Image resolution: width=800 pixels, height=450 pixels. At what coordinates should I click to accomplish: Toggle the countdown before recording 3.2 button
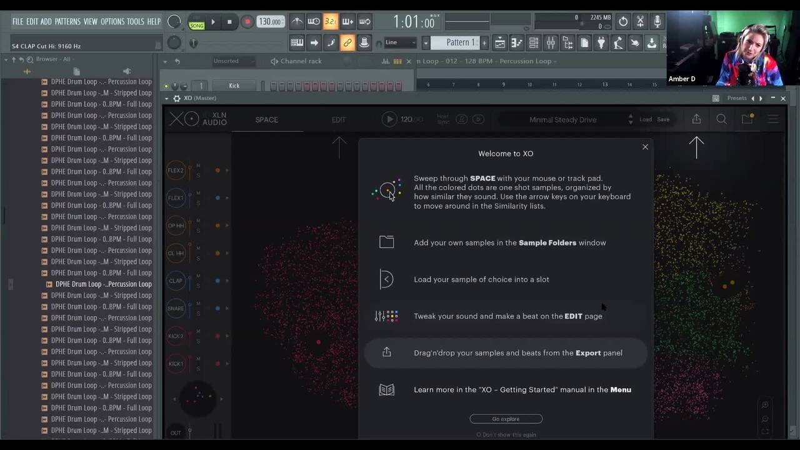coord(331,22)
